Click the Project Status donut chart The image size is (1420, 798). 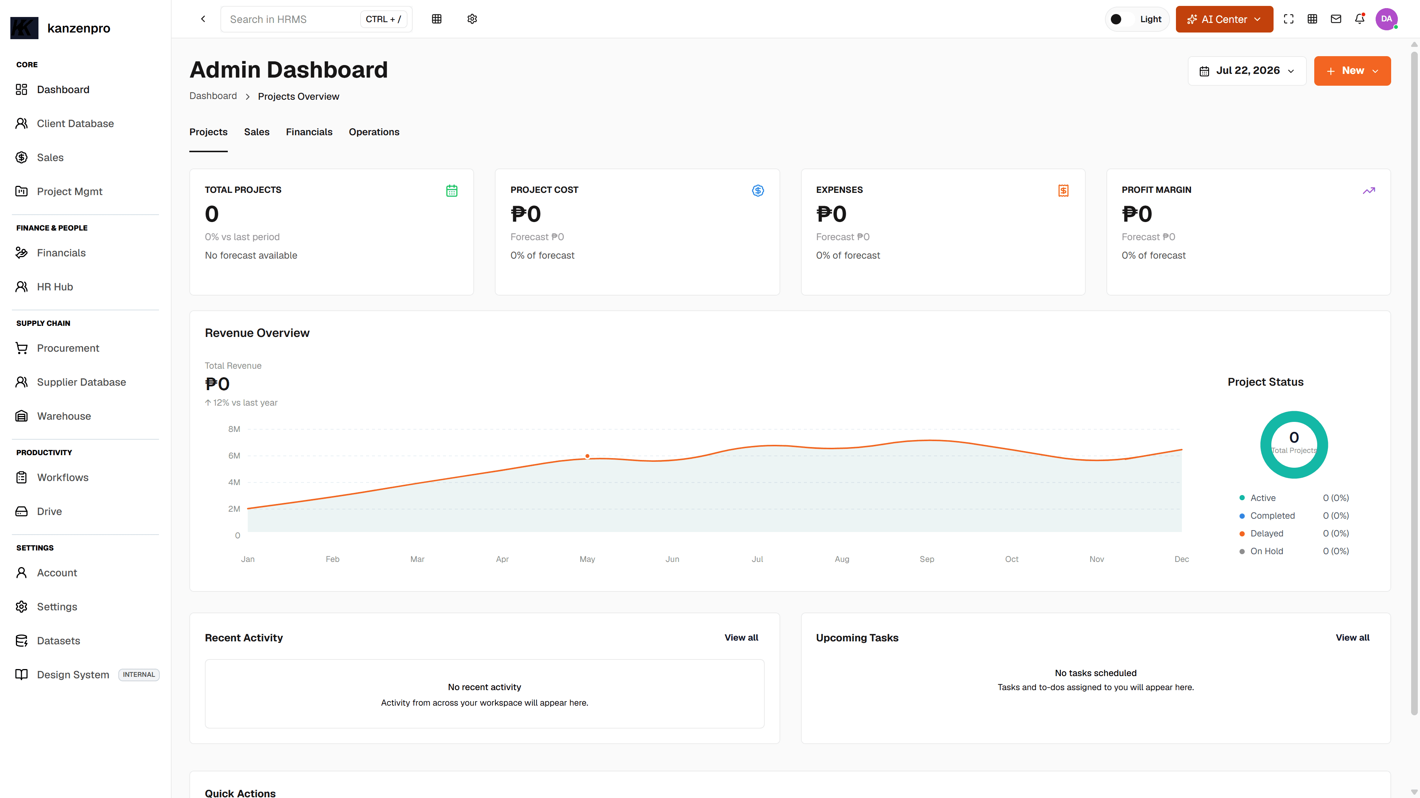1294,444
